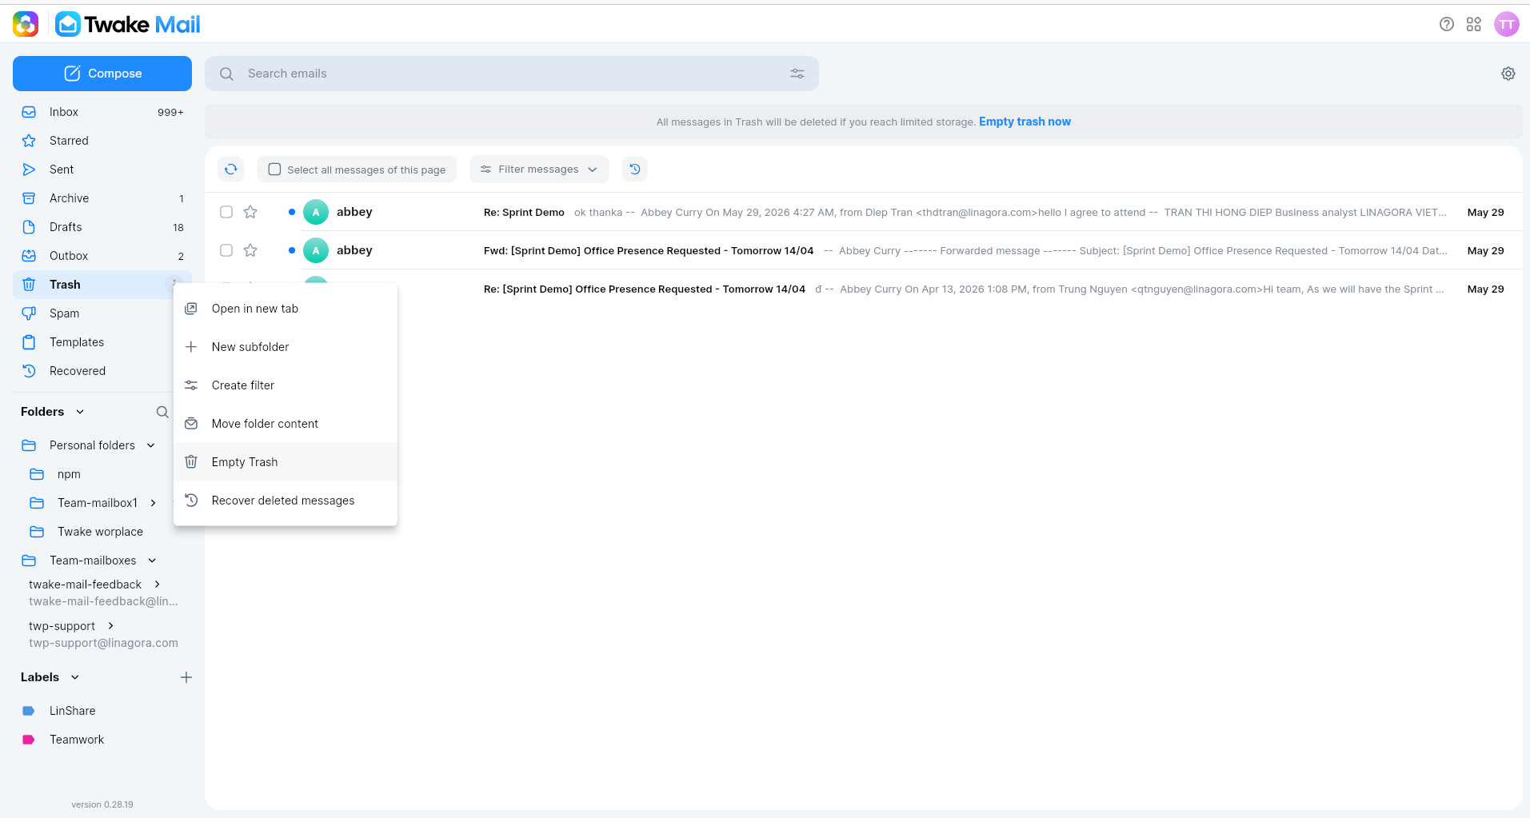This screenshot has height=818, width=1530.
Task: Open the Outbox folder
Action: pos(102,256)
